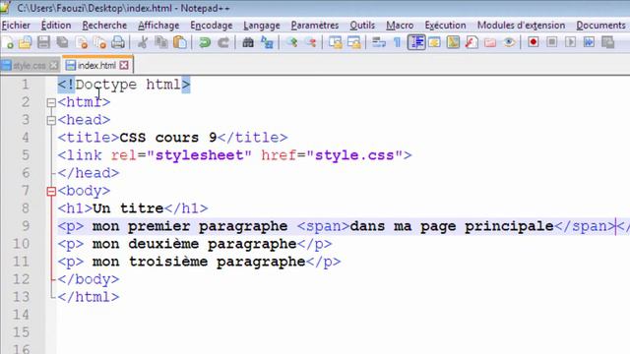Viewport: 630px width, 354px height.
Task: Toggle show all characters pilcrow icon
Action: [397, 42]
